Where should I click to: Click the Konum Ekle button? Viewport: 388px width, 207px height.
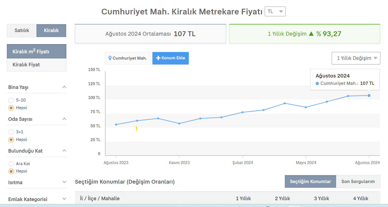coord(171,58)
